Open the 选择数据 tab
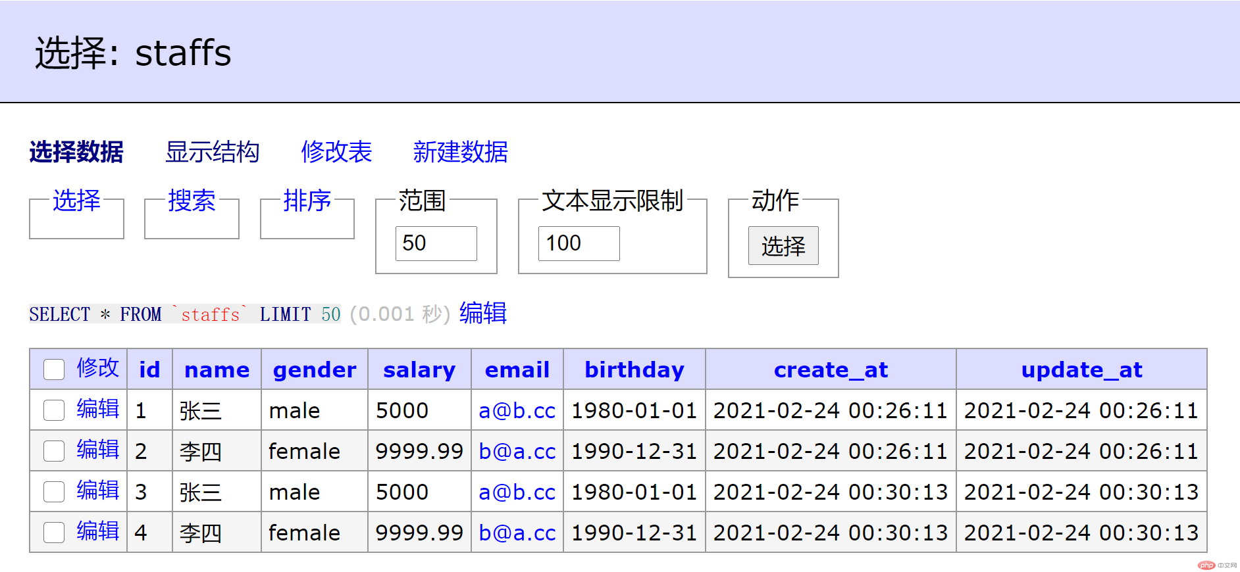This screenshot has height=572, width=1240. click(x=76, y=152)
